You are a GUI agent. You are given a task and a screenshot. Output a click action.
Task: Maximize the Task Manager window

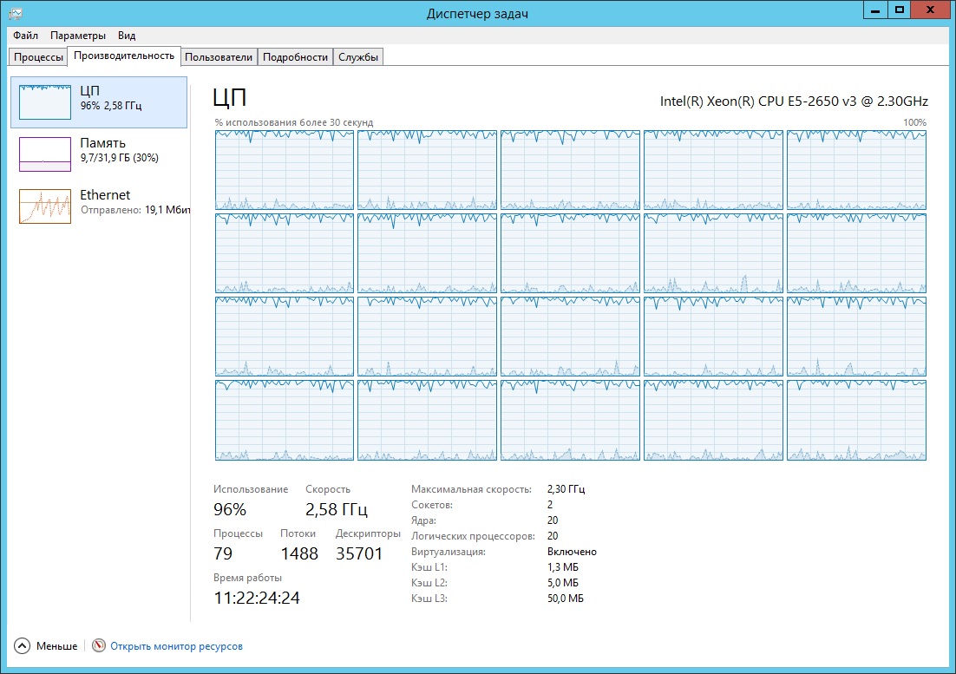coord(900,10)
